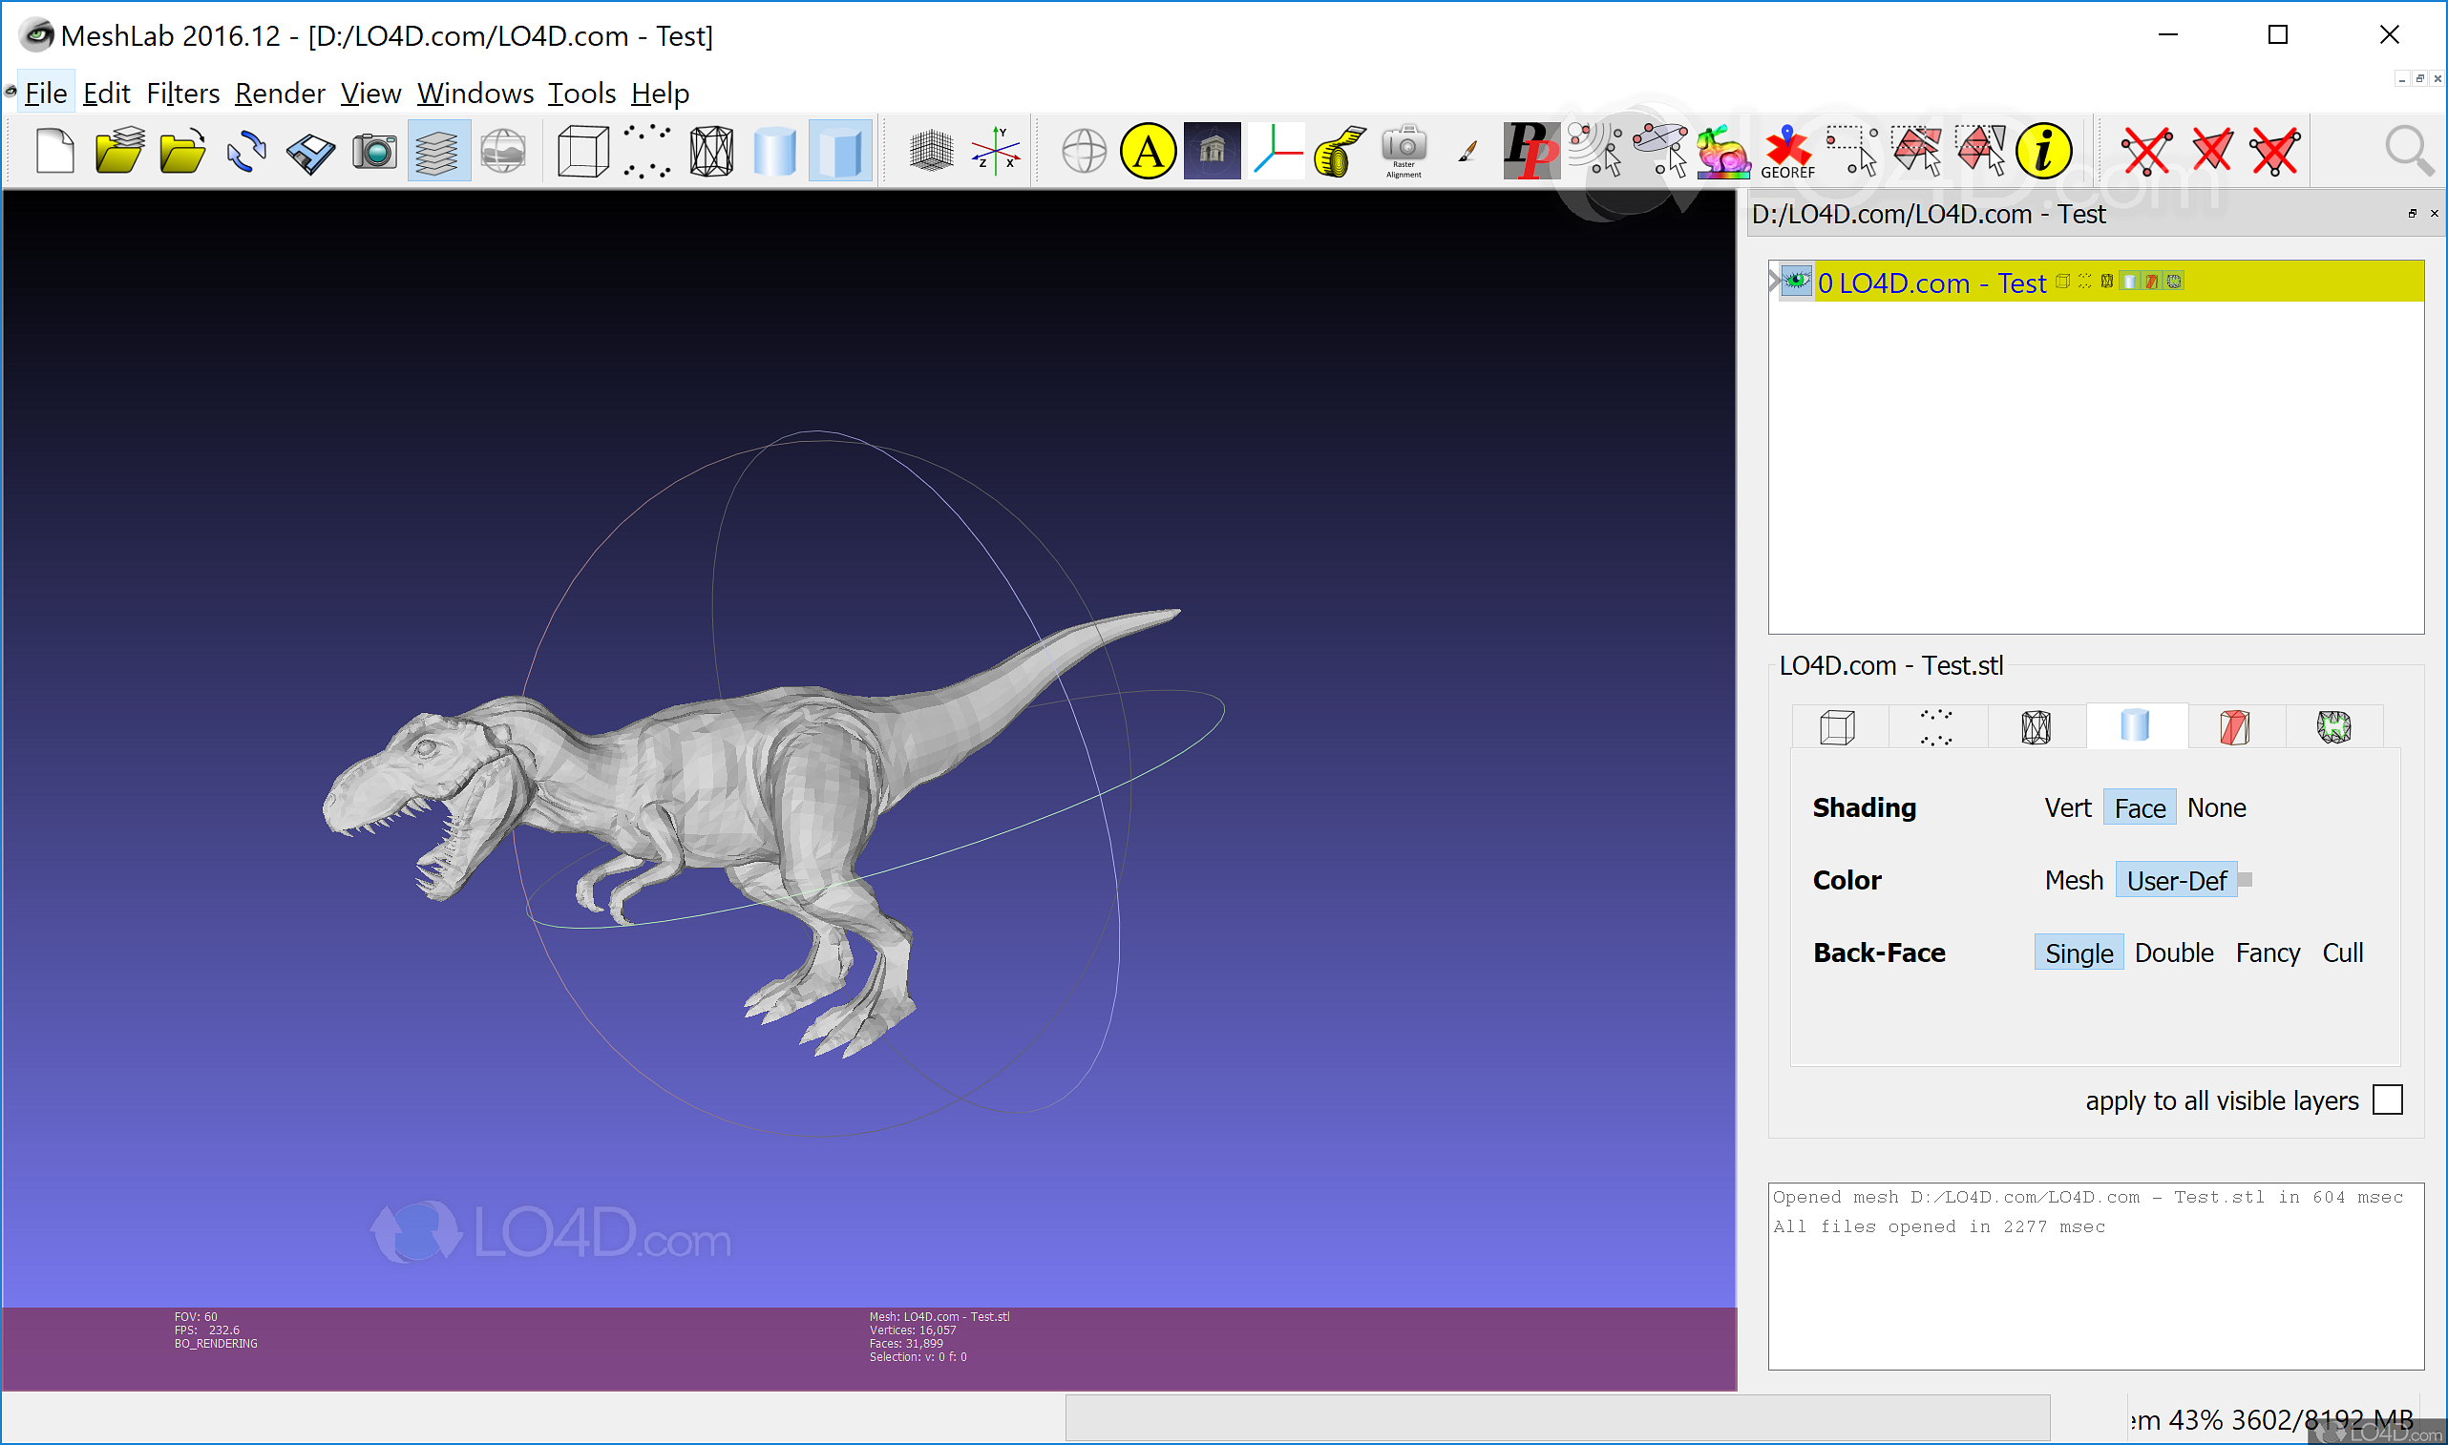This screenshot has width=2448, height=1445.
Task: Set Color to Mesh
Action: pyautogui.click(x=2074, y=881)
